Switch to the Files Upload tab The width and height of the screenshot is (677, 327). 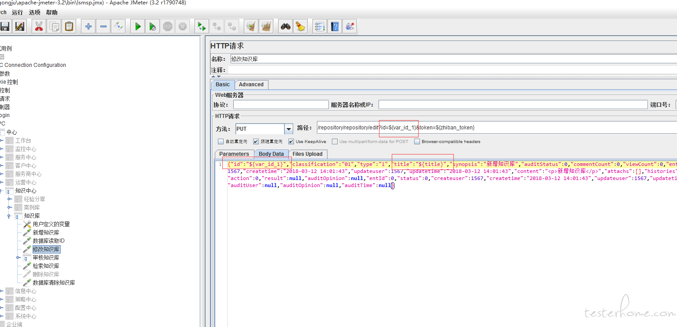[308, 154]
